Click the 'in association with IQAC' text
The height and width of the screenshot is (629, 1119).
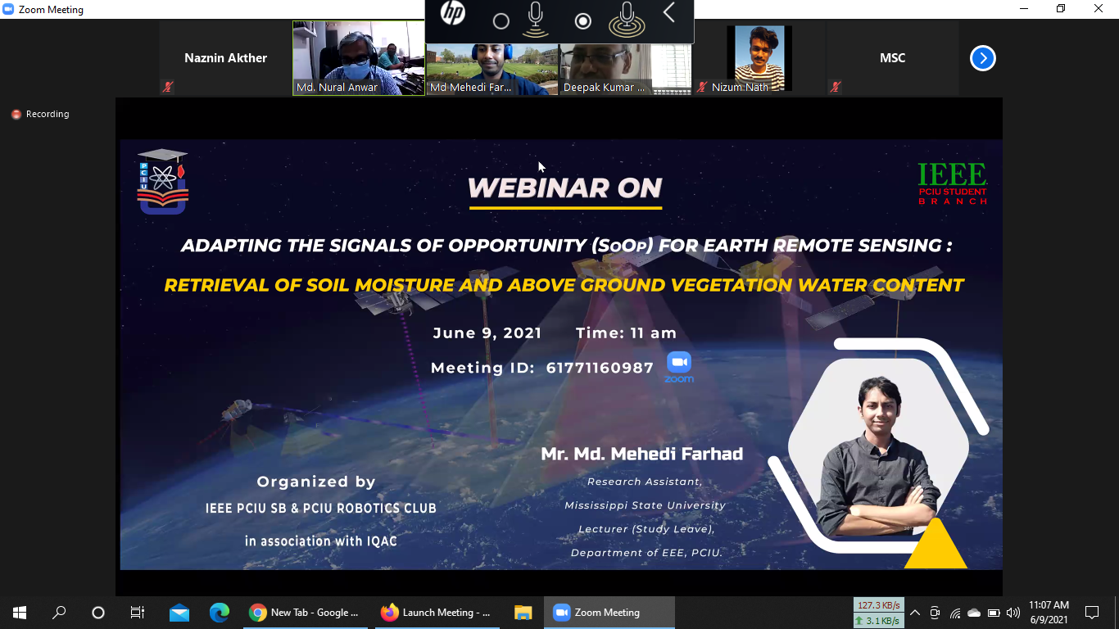pos(321,541)
